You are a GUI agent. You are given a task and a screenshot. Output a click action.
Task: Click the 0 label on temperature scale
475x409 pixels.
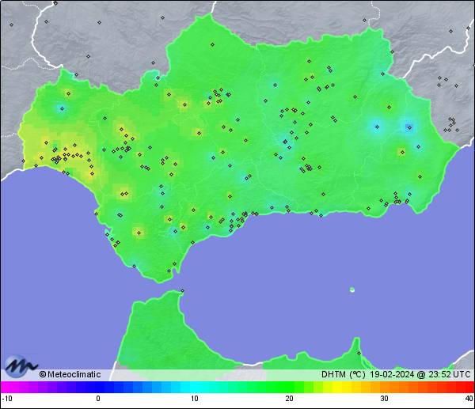[x=98, y=399]
